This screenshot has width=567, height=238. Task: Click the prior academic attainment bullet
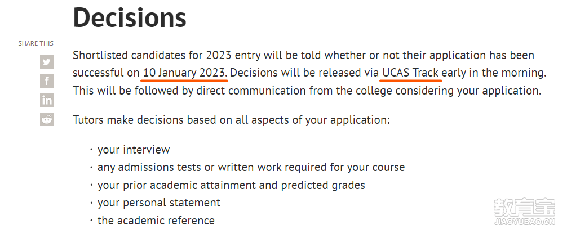231,185
